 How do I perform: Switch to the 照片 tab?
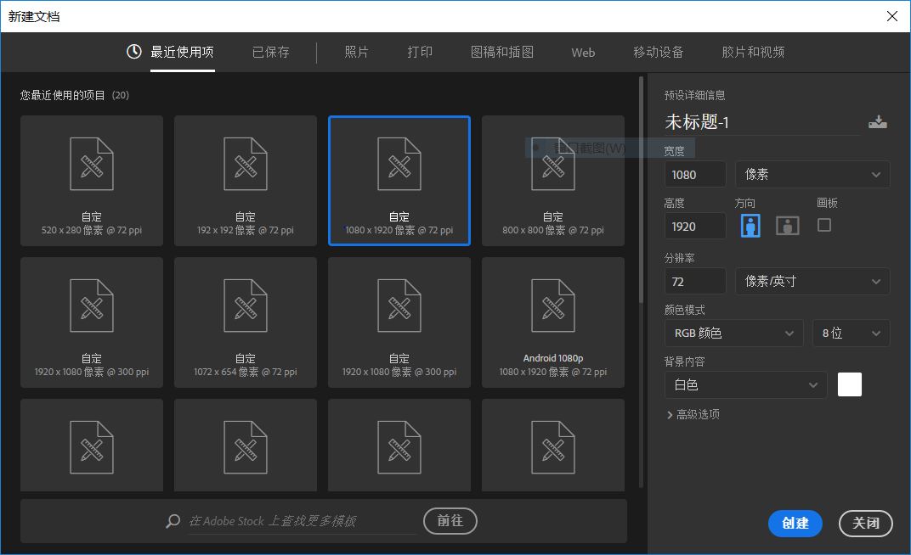[356, 52]
